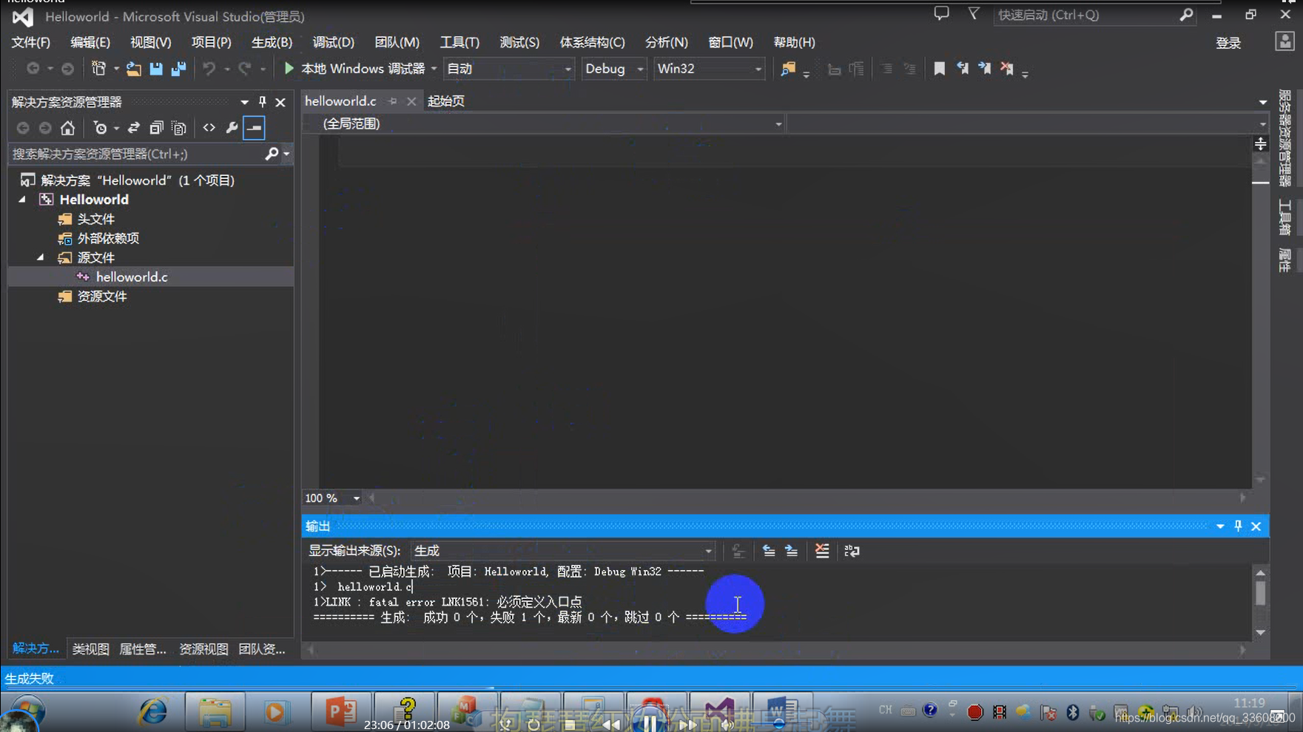Open a file from the toolbar
This screenshot has width=1303, height=732.
[x=133, y=69]
